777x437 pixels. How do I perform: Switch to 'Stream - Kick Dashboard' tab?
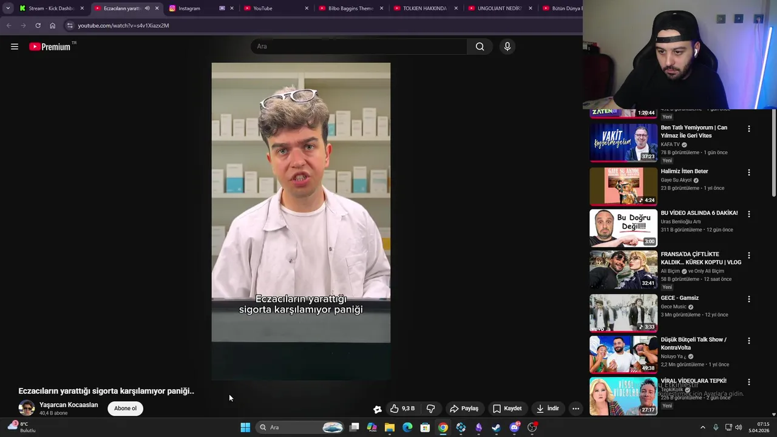tap(51, 8)
